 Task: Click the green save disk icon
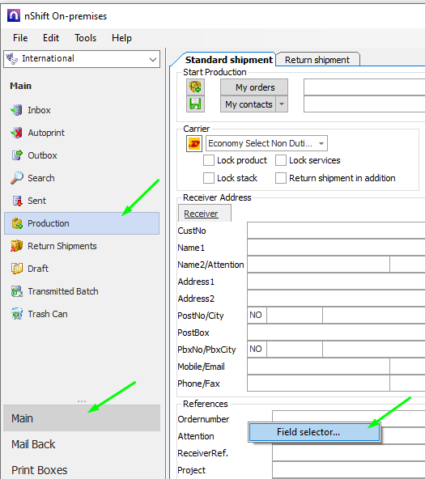coord(195,104)
